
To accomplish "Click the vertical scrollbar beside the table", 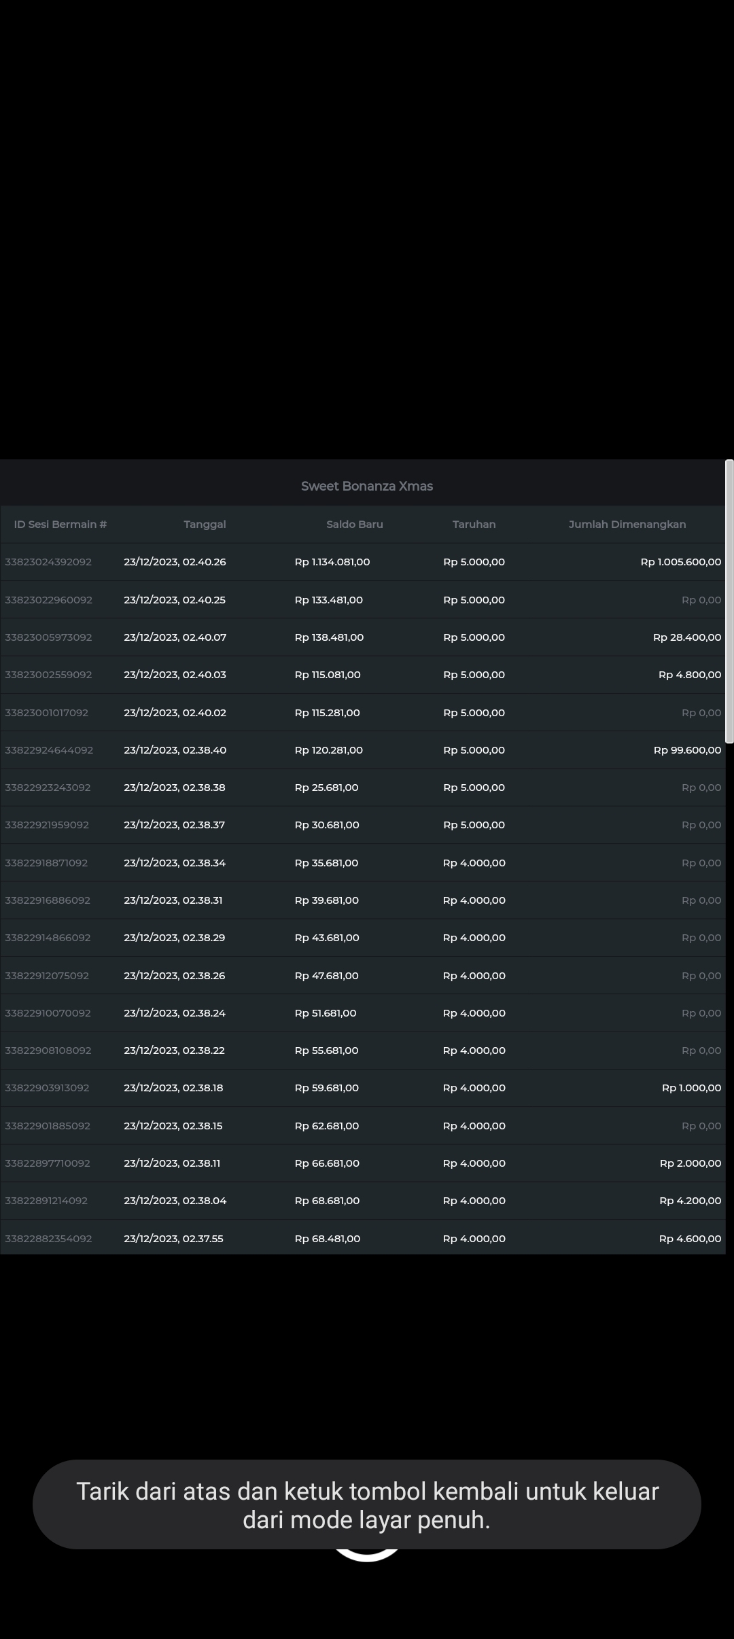I will click(x=729, y=601).
